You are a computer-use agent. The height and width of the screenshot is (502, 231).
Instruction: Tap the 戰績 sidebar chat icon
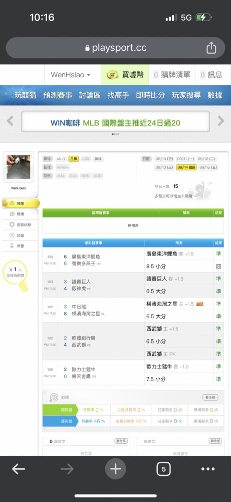pos(12,214)
